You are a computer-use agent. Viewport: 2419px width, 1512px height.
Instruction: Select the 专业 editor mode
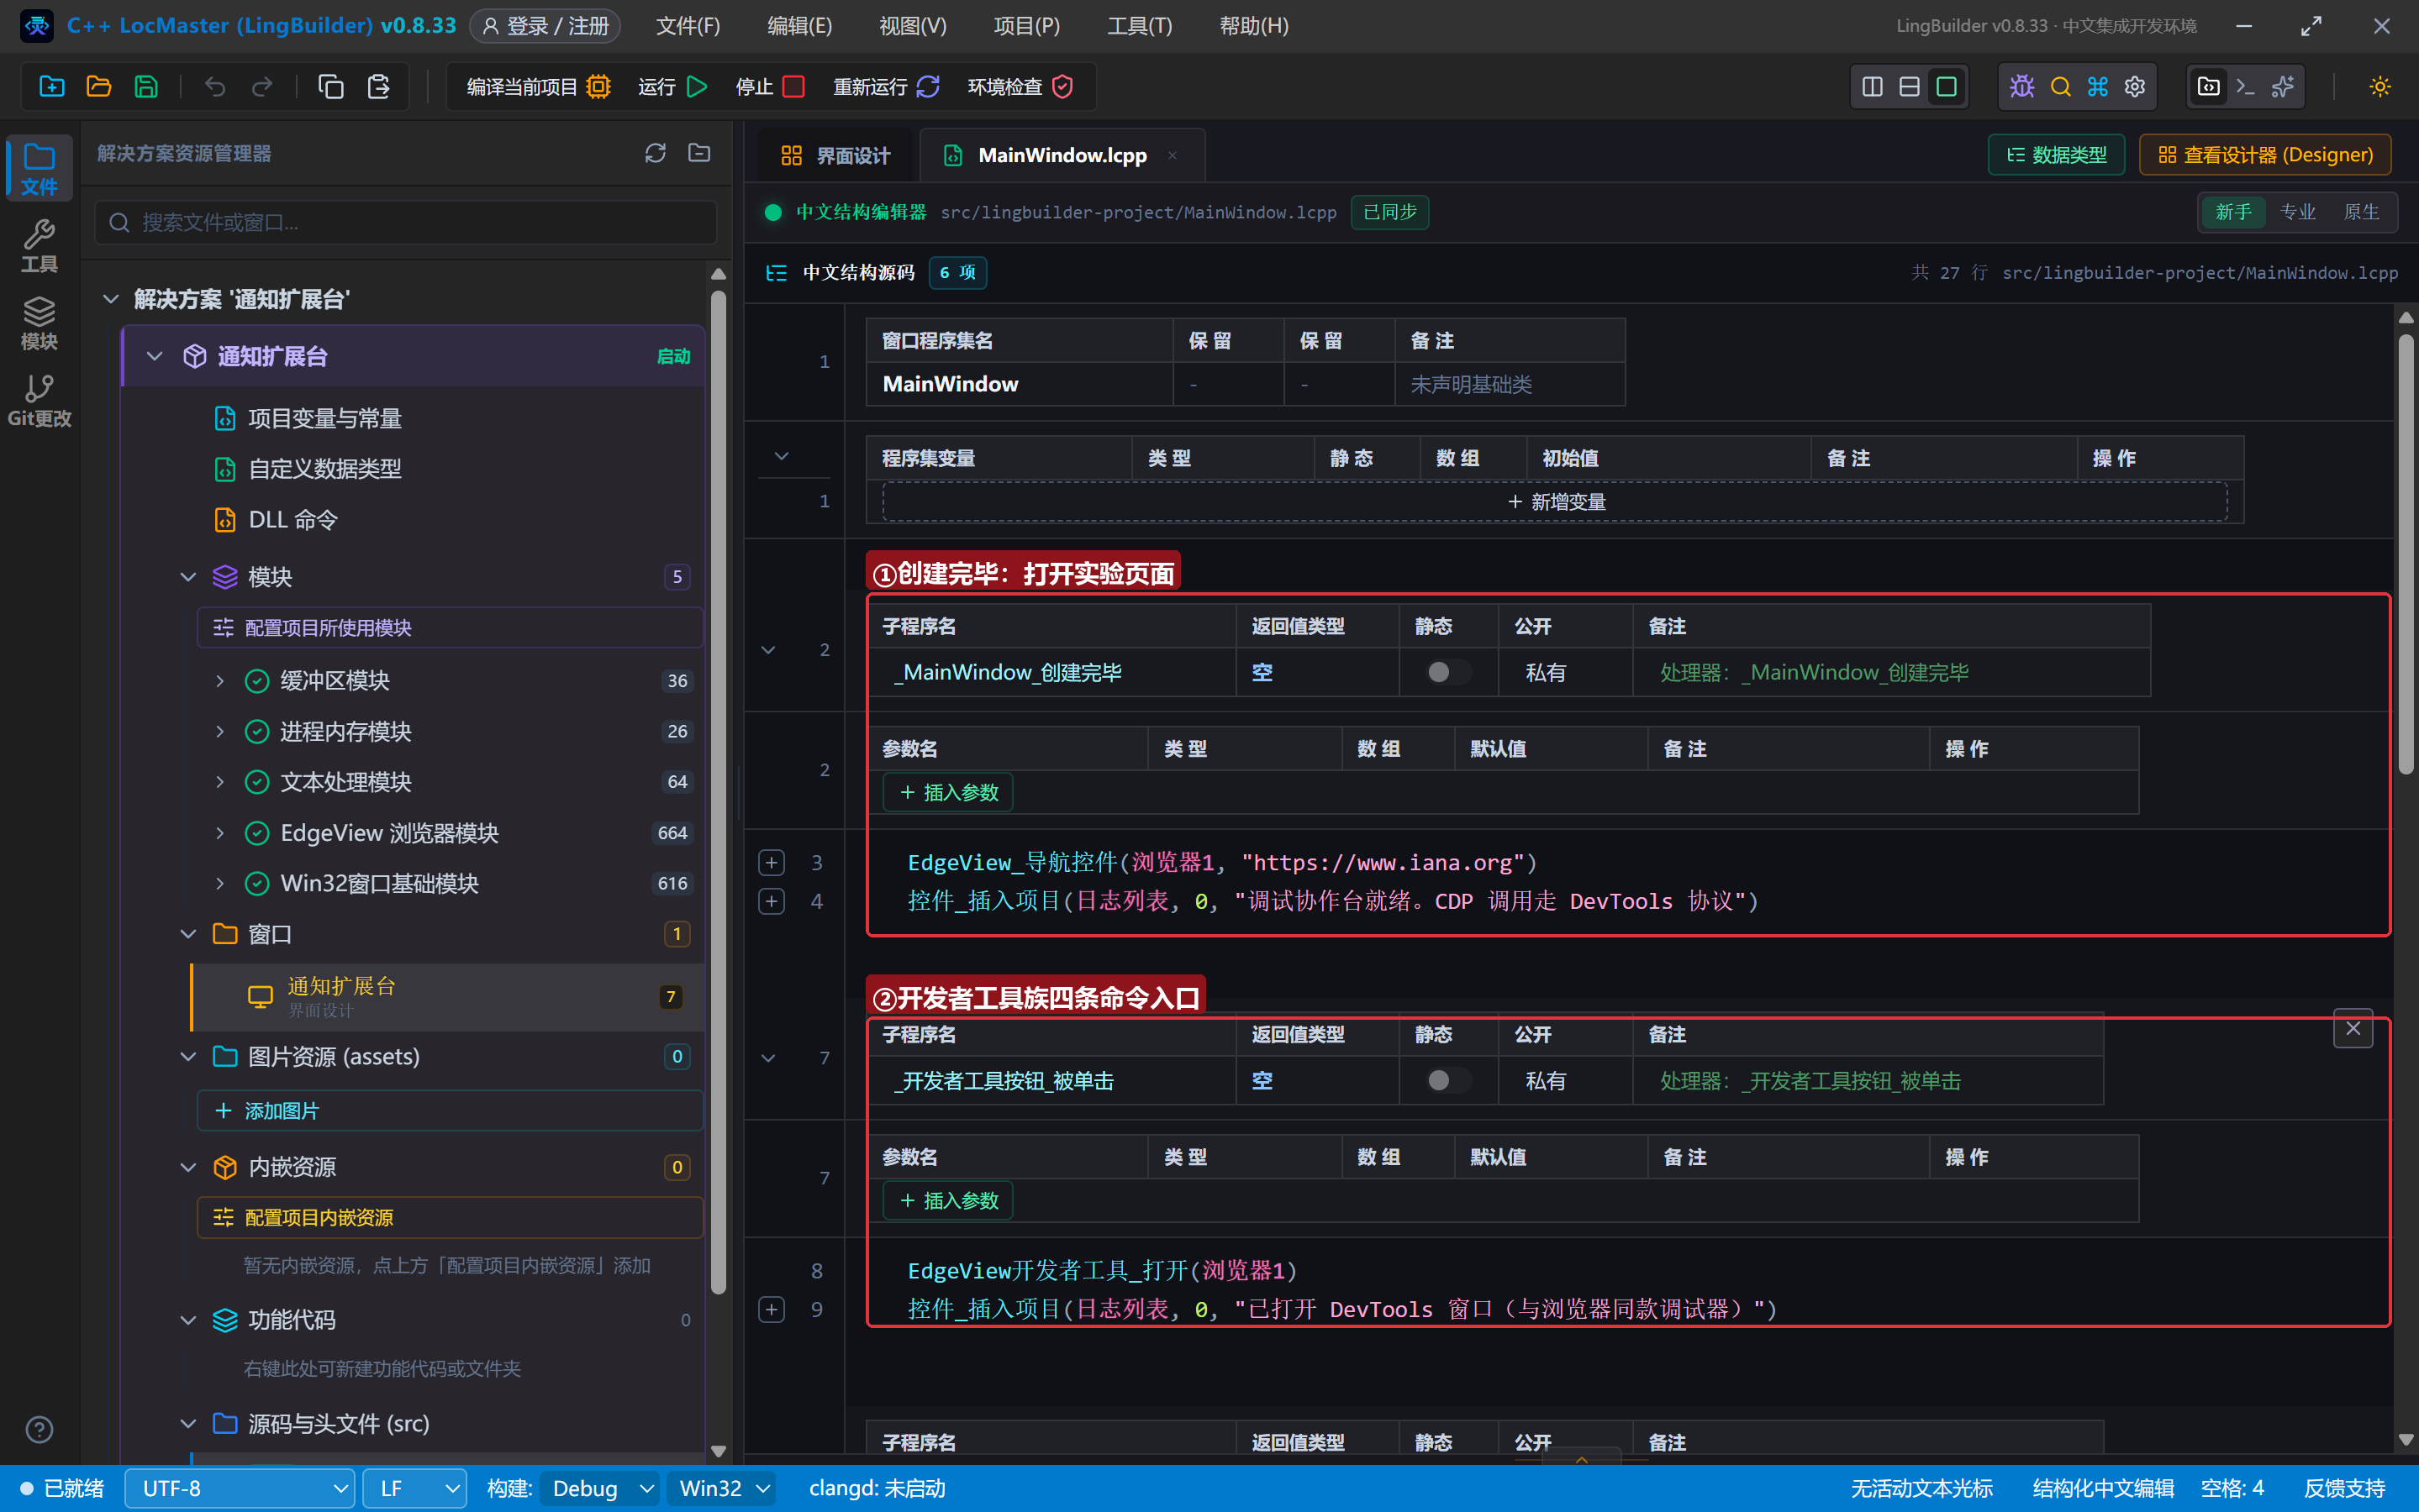(2297, 212)
